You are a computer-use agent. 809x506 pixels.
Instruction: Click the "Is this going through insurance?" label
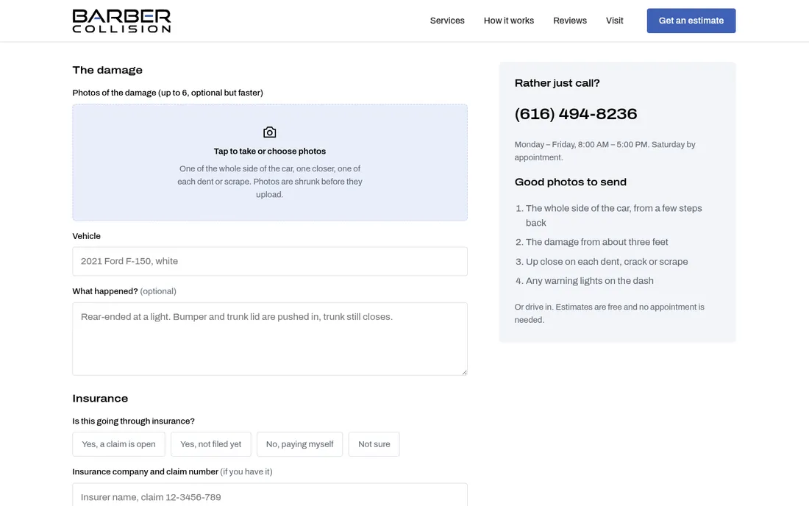133,421
